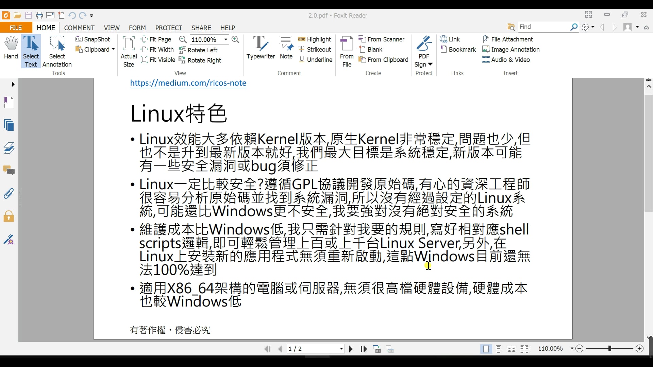Open the zoom percentage dropdown
The width and height of the screenshot is (653, 367).
225,39
